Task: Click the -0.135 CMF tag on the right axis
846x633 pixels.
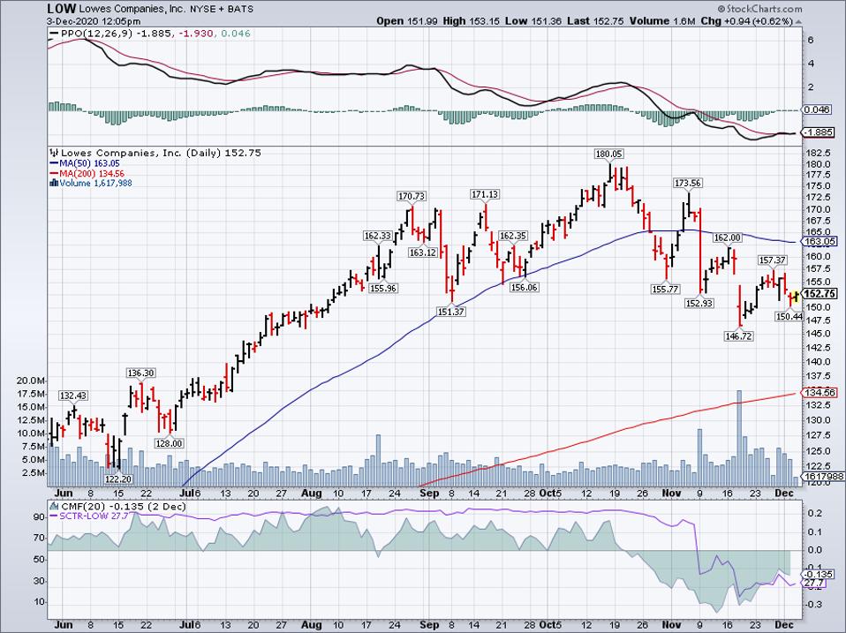Action: (819, 574)
